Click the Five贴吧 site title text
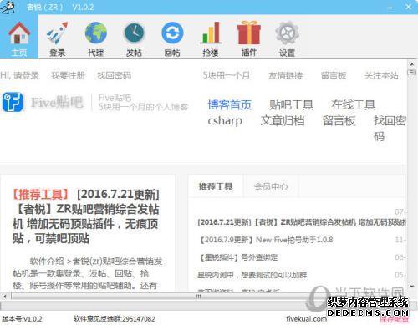 (x=57, y=102)
